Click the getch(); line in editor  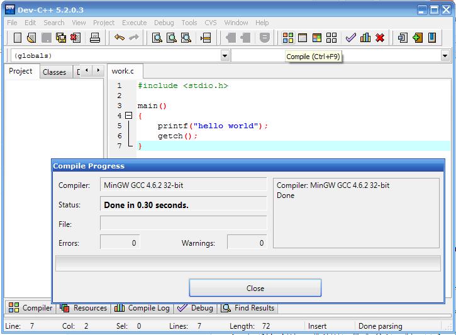tap(178, 136)
